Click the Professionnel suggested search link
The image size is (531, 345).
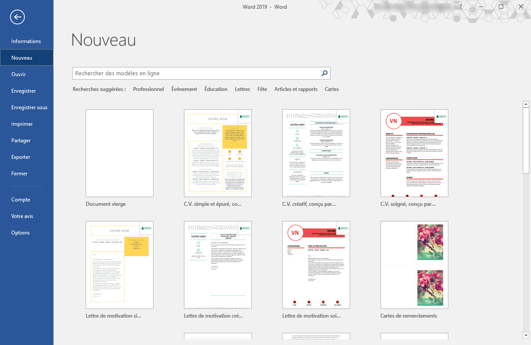point(148,89)
